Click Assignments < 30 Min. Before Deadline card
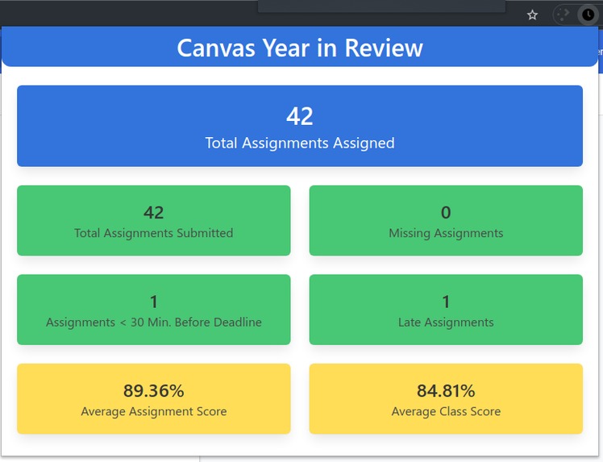 154,310
